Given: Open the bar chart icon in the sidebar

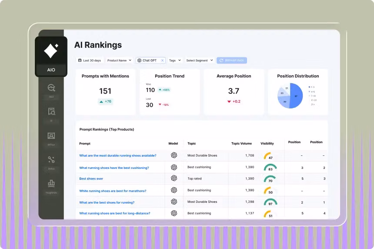Looking at the screenshot, I should [51, 183].
